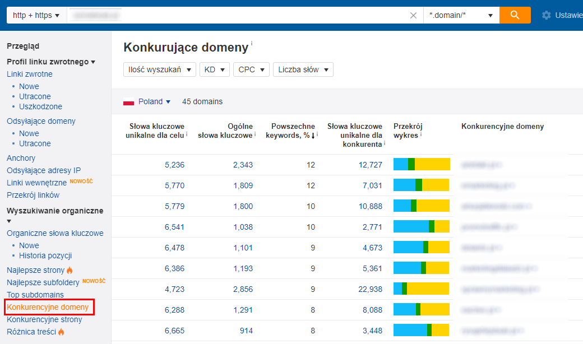Viewport: 583px width, 344px height.
Task: Click into the domain search input field
Action: point(235,16)
